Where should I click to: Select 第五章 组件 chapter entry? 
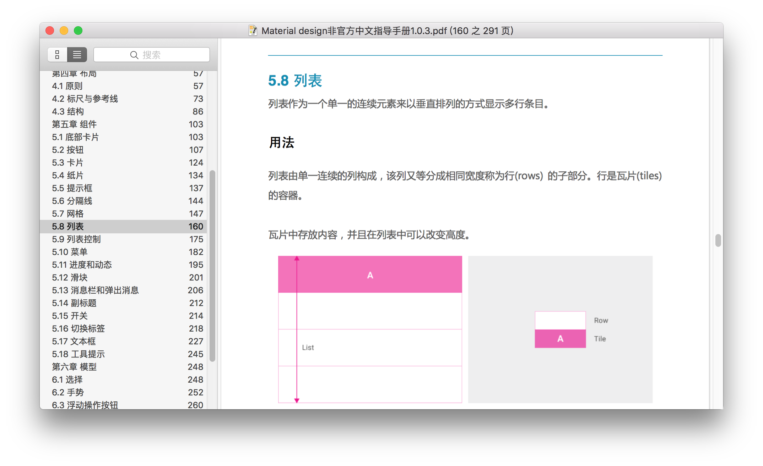[74, 124]
